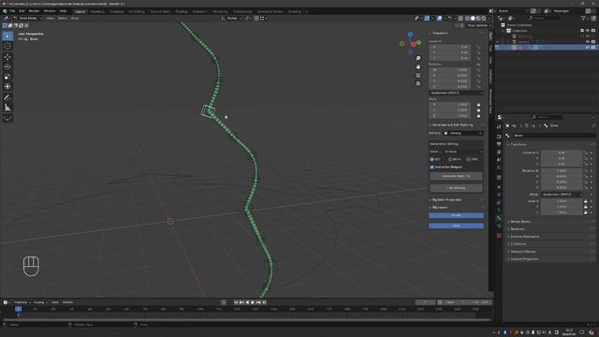Click the Generate Rigify Rig button

click(456, 176)
